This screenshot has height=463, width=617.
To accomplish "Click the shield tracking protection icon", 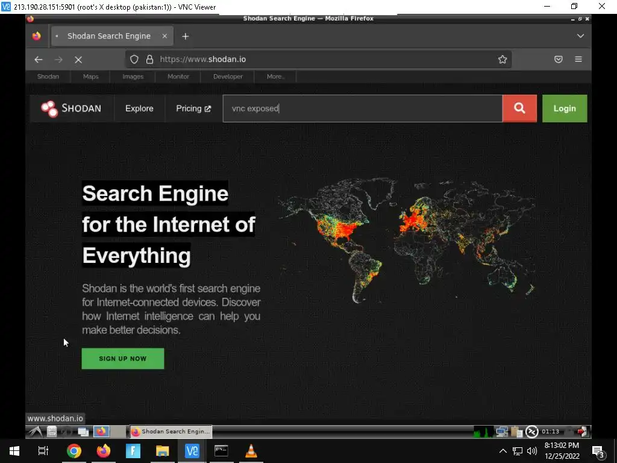I will click(x=134, y=60).
